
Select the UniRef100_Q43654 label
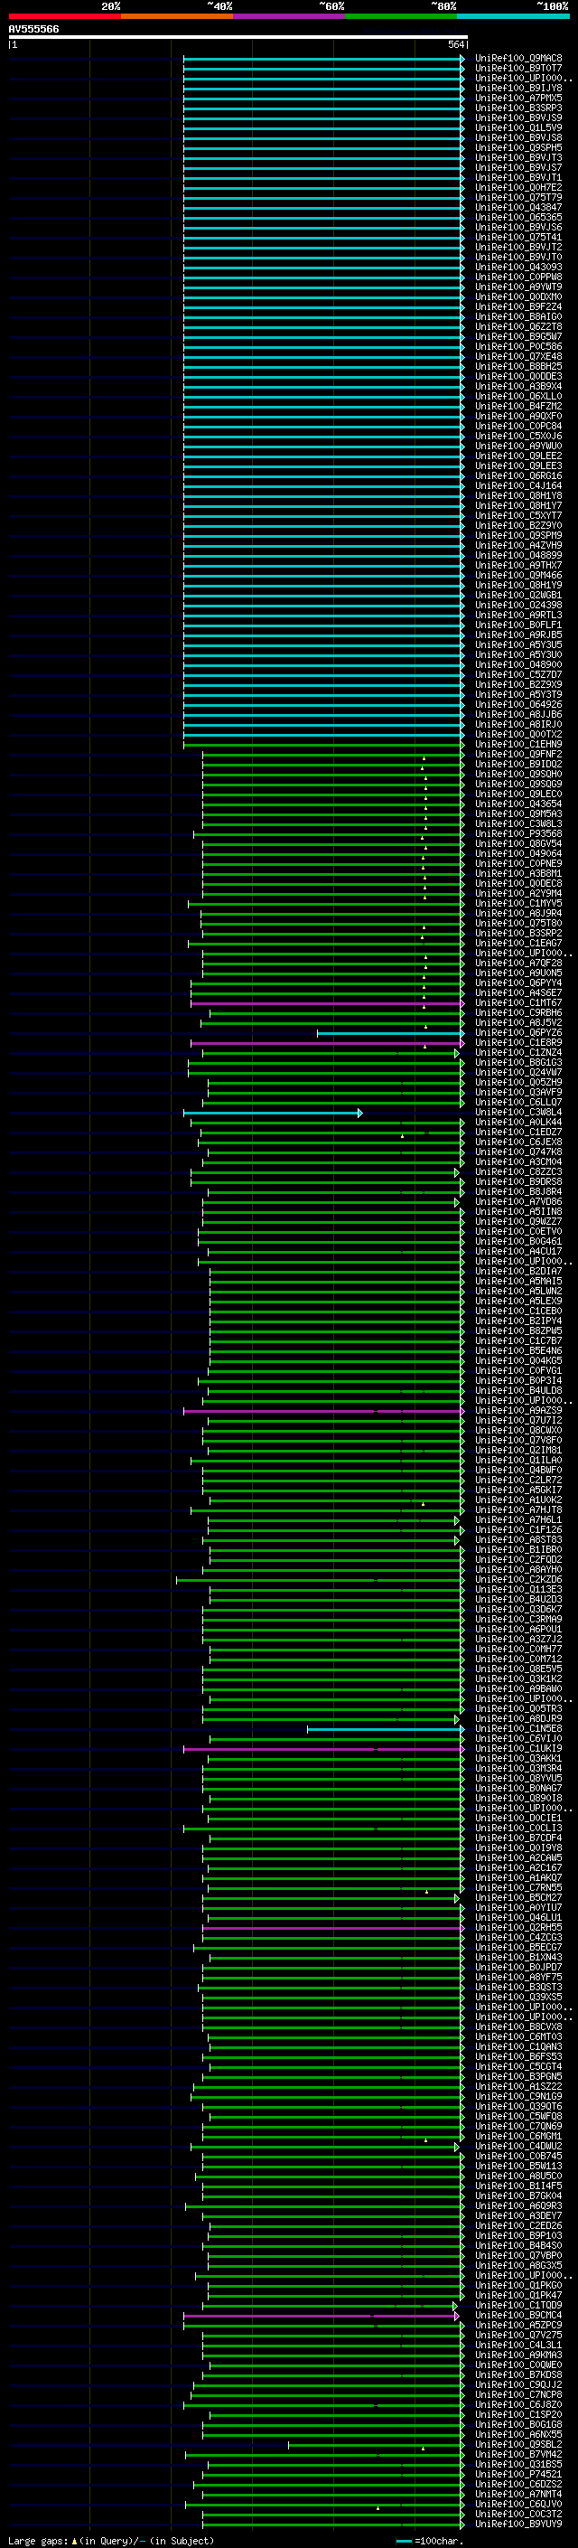click(517, 804)
